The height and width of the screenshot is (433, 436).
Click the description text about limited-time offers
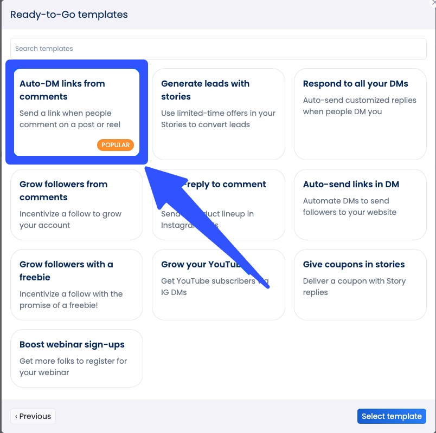[218, 117]
